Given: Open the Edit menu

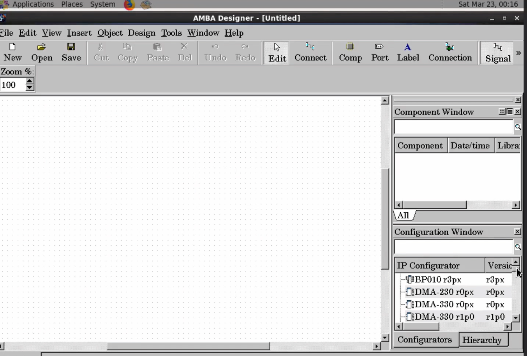Looking at the screenshot, I should (x=27, y=33).
